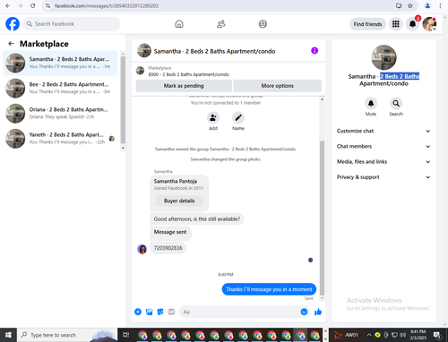The width and height of the screenshot is (448, 342).
Task: Go to Home feed icon
Action: click(x=179, y=24)
